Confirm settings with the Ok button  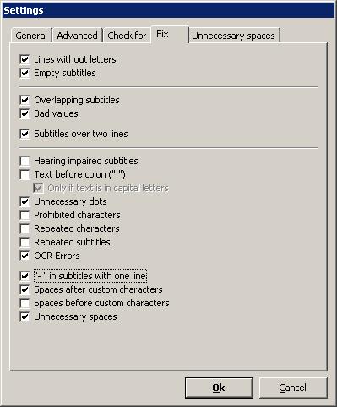219,388
